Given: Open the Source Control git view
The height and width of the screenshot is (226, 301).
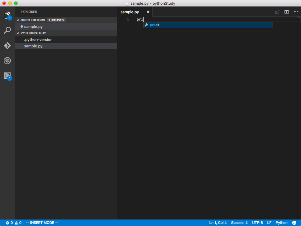Looking at the screenshot, I should click(7, 46).
